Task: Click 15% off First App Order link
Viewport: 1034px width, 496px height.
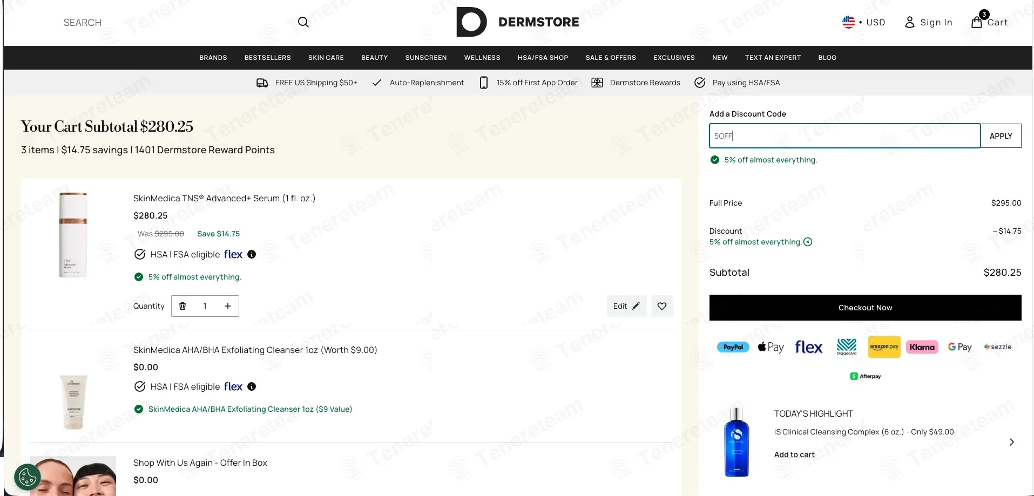Action: pyautogui.click(x=537, y=83)
